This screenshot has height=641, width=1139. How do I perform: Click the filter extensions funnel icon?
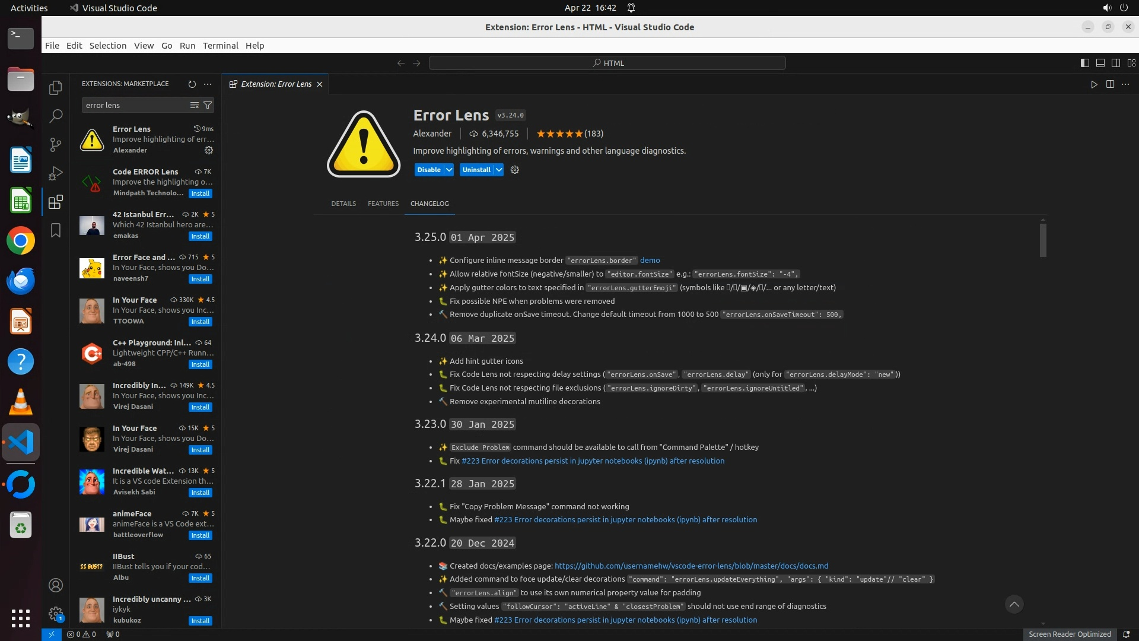coord(208,105)
